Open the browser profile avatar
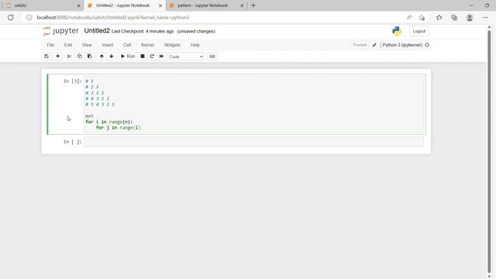 click(x=470, y=17)
